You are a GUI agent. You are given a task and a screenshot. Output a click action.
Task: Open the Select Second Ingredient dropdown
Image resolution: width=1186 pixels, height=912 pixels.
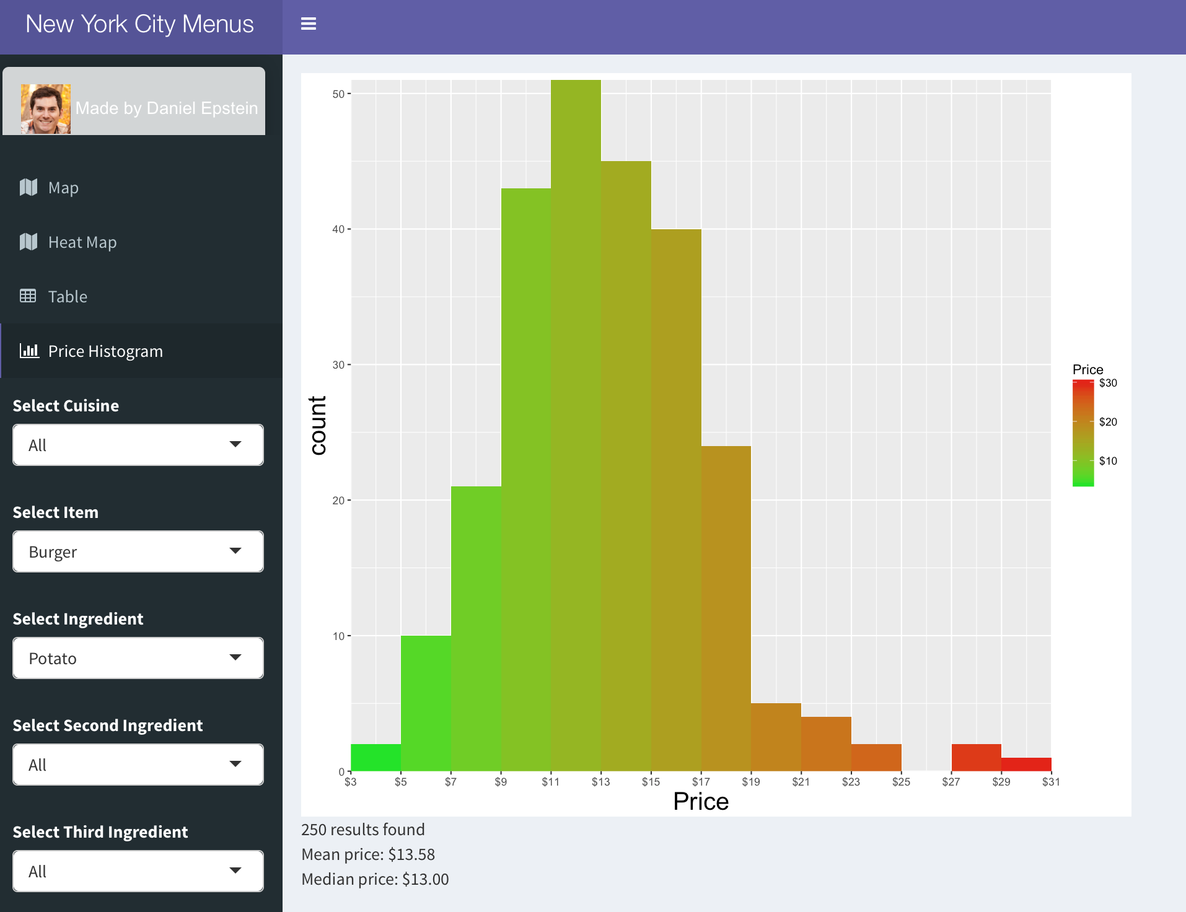point(138,765)
